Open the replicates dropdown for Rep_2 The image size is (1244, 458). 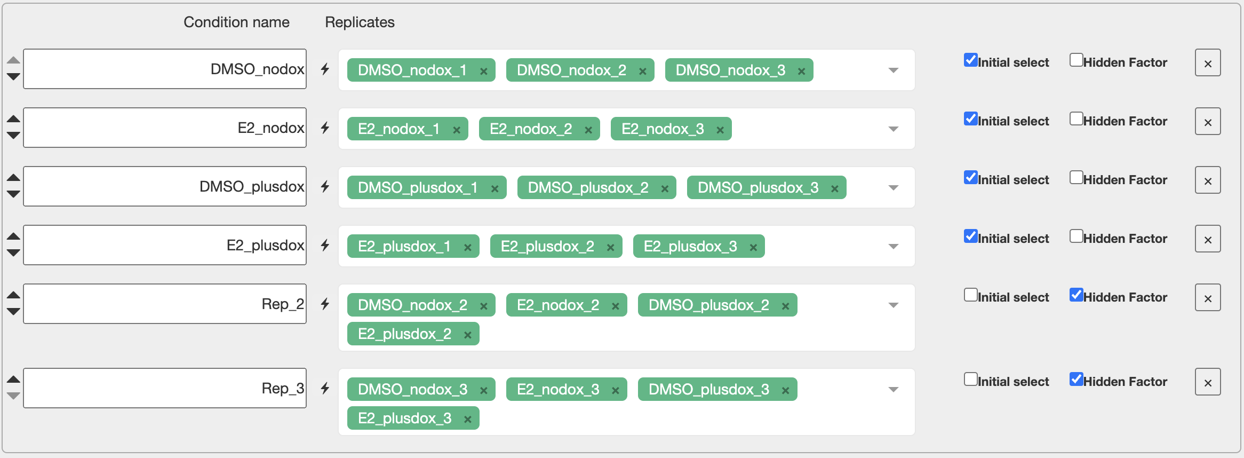click(894, 305)
